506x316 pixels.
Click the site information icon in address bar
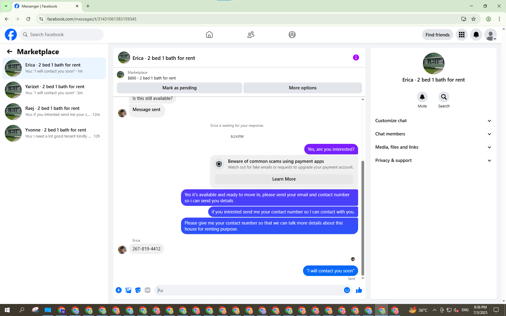pyautogui.click(x=41, y=19)
